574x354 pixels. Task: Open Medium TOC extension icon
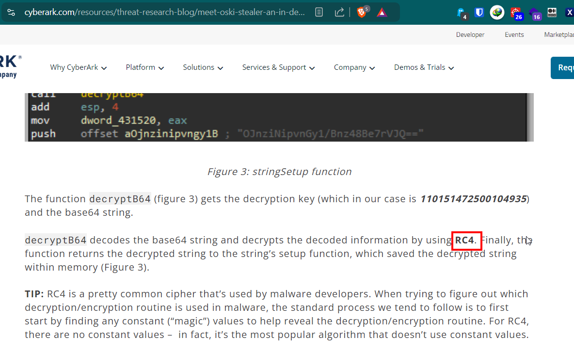pos(552,13)
